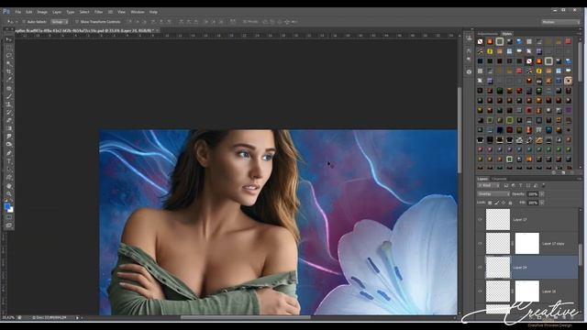Change the screen mode
Viewport: 587px width, 330px height.
pos(8,225)
